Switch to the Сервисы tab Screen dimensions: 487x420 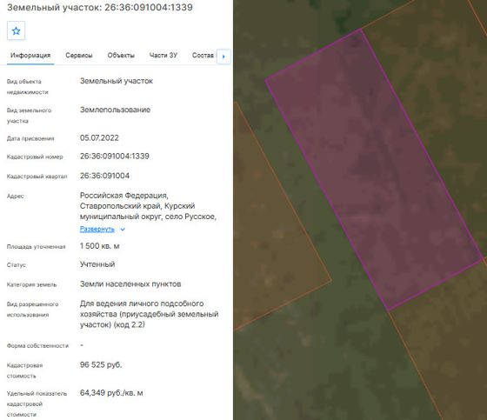79,56
